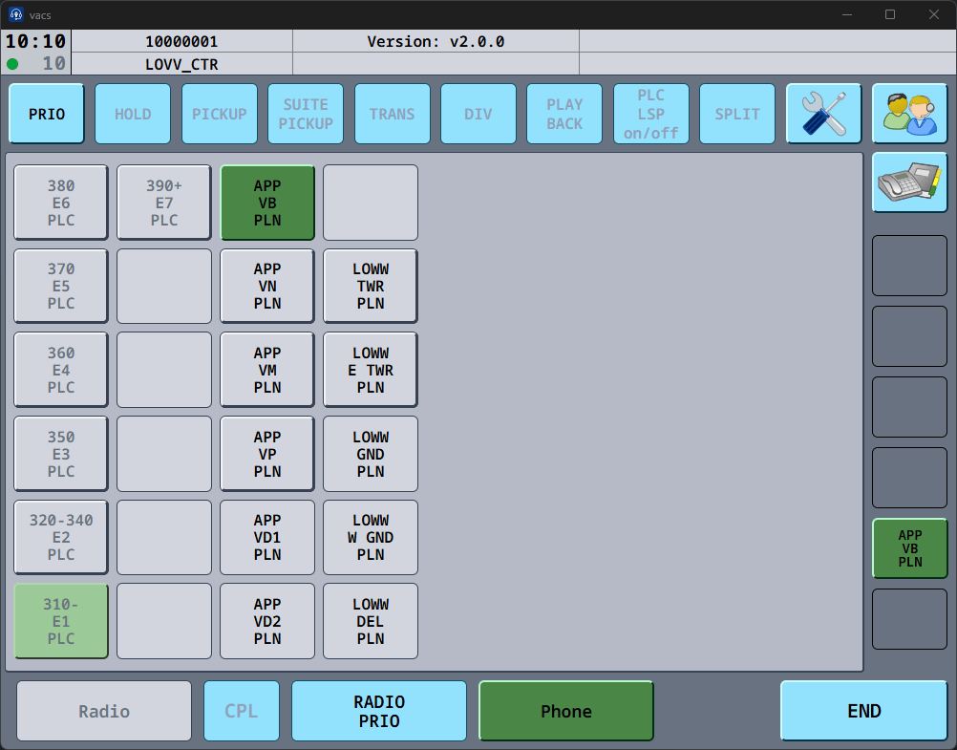This screenshot has width=957, height=750.
Task: Select the green Phone tab
Action: click(565, 711)
